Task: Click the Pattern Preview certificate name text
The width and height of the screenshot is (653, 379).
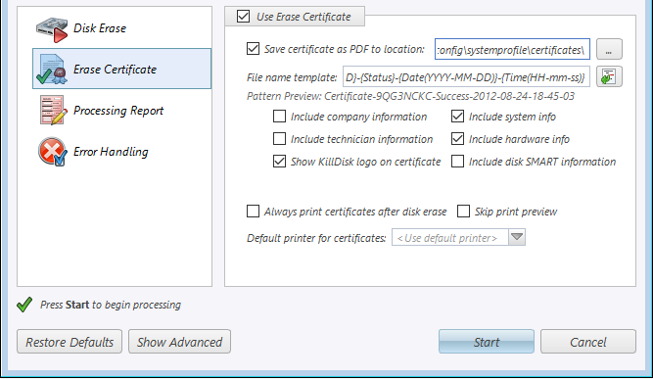Action: (x=449, y=96)
